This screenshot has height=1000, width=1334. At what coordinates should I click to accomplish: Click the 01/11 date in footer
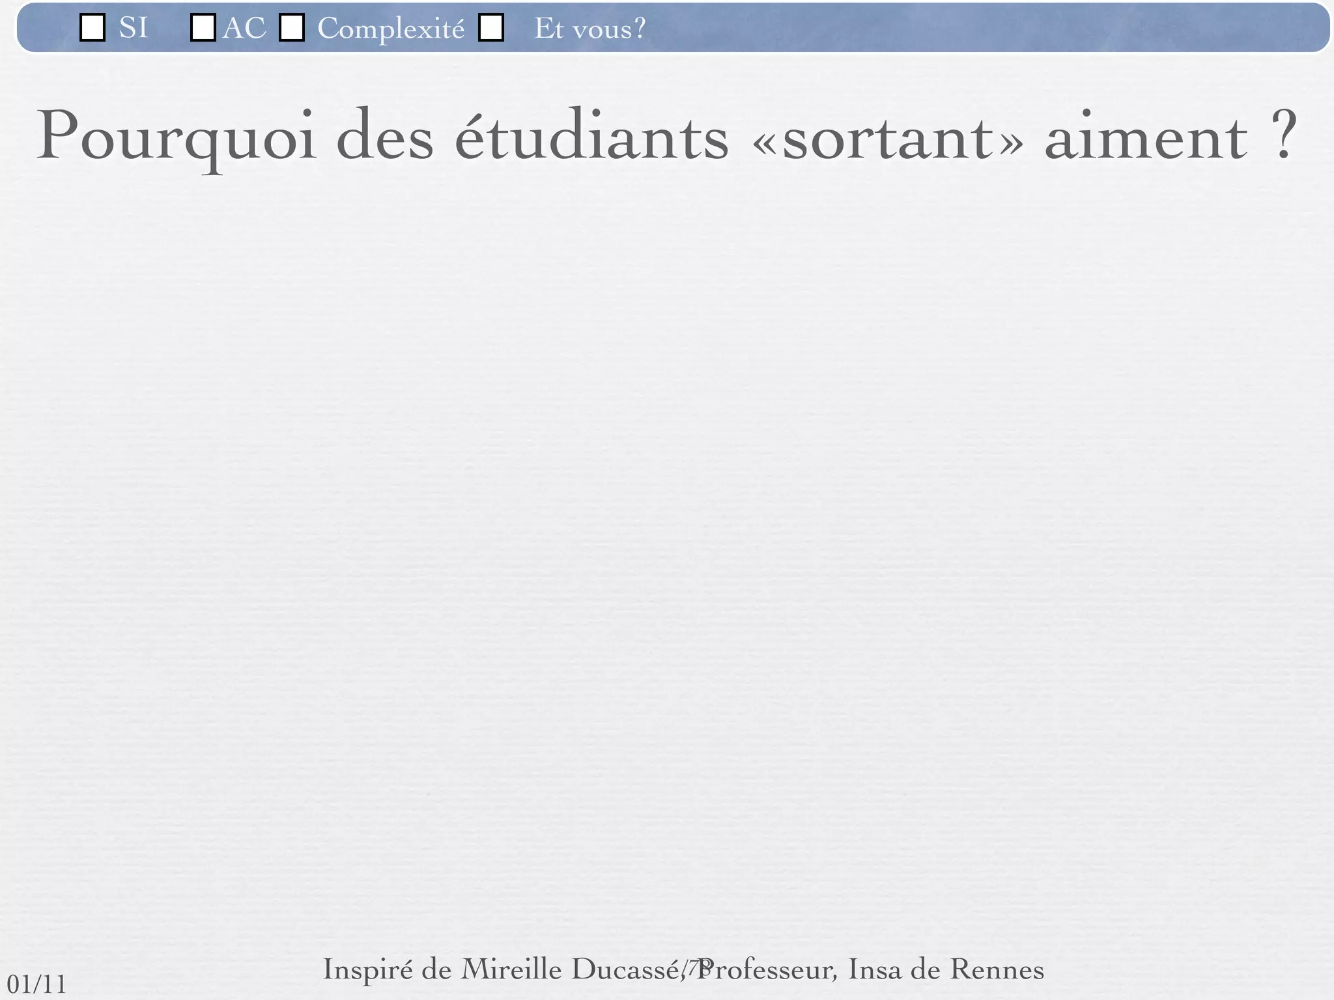coord(37,985)
